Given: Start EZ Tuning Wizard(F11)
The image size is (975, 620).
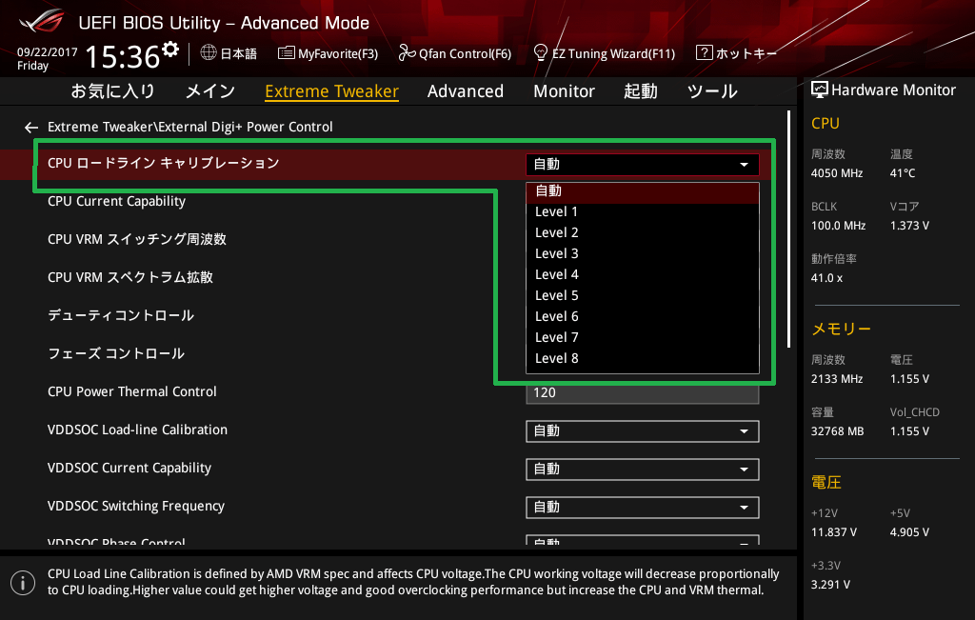Looking at the screenshot, I should 605,53.
